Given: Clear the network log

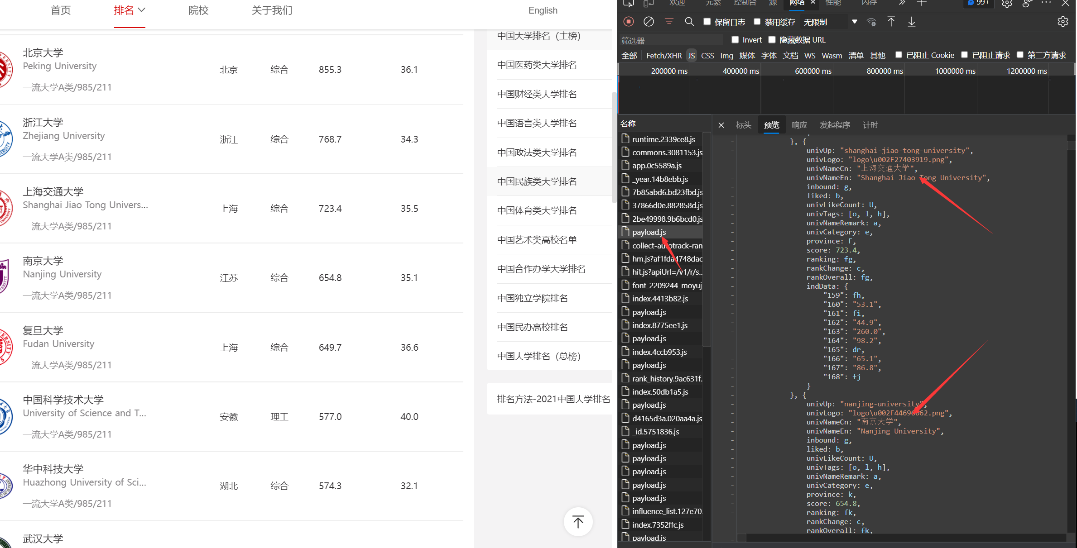Looking at the screenshot, I should click(649, 22).
